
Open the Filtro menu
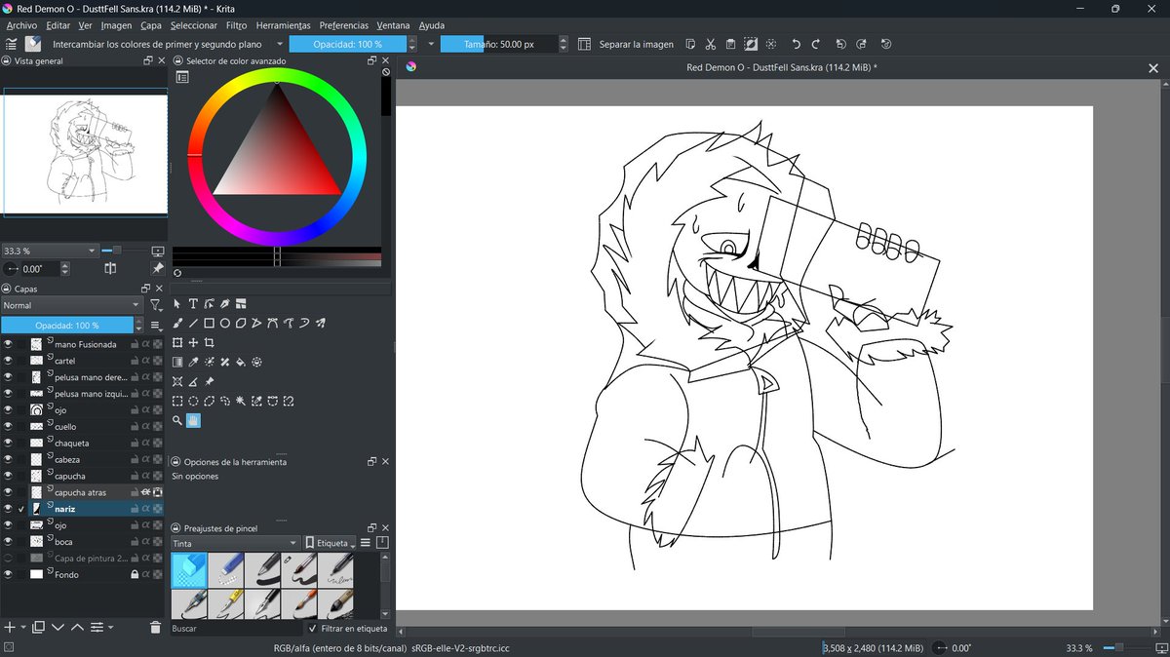236,25
